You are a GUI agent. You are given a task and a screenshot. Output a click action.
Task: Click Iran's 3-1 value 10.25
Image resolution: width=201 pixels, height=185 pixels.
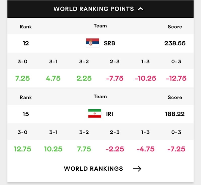pos(53,149)
